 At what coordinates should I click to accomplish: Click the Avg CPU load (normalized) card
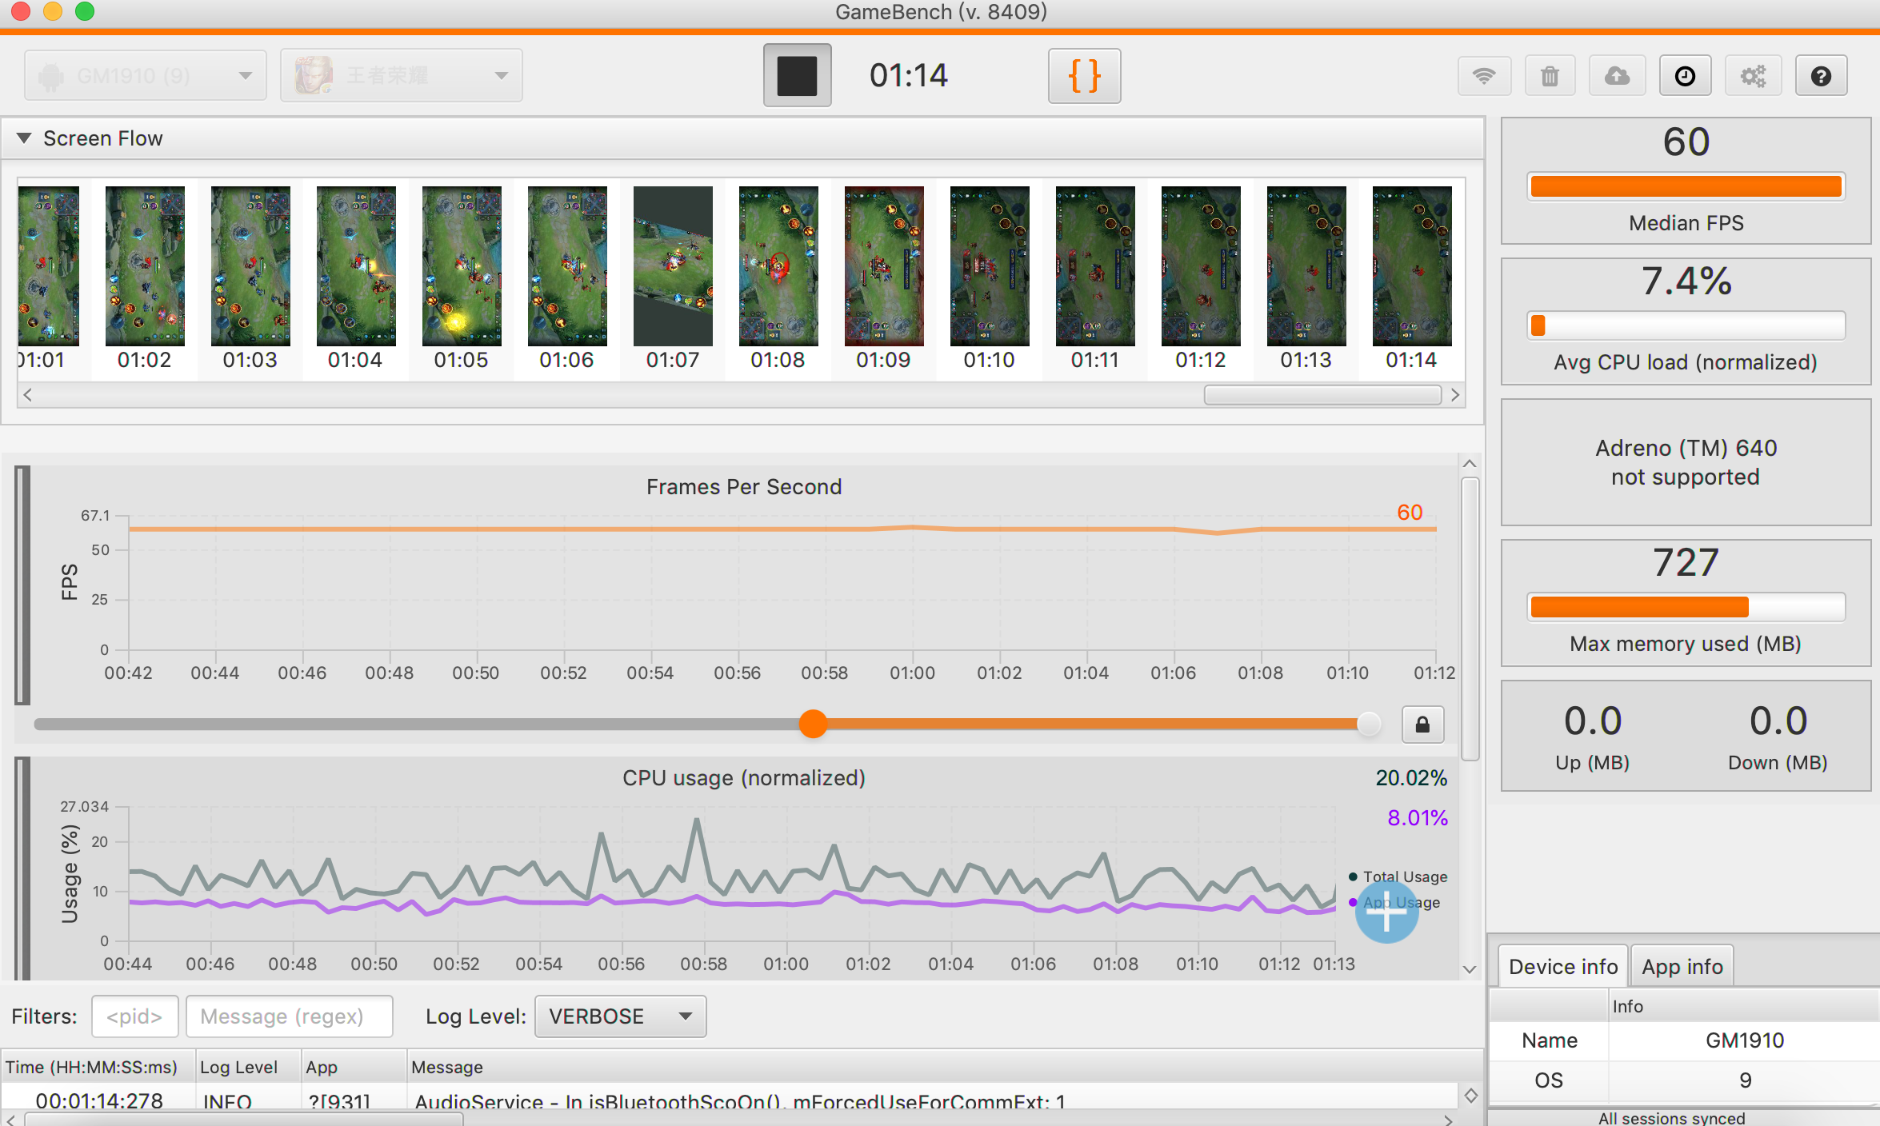(1686, 321)
